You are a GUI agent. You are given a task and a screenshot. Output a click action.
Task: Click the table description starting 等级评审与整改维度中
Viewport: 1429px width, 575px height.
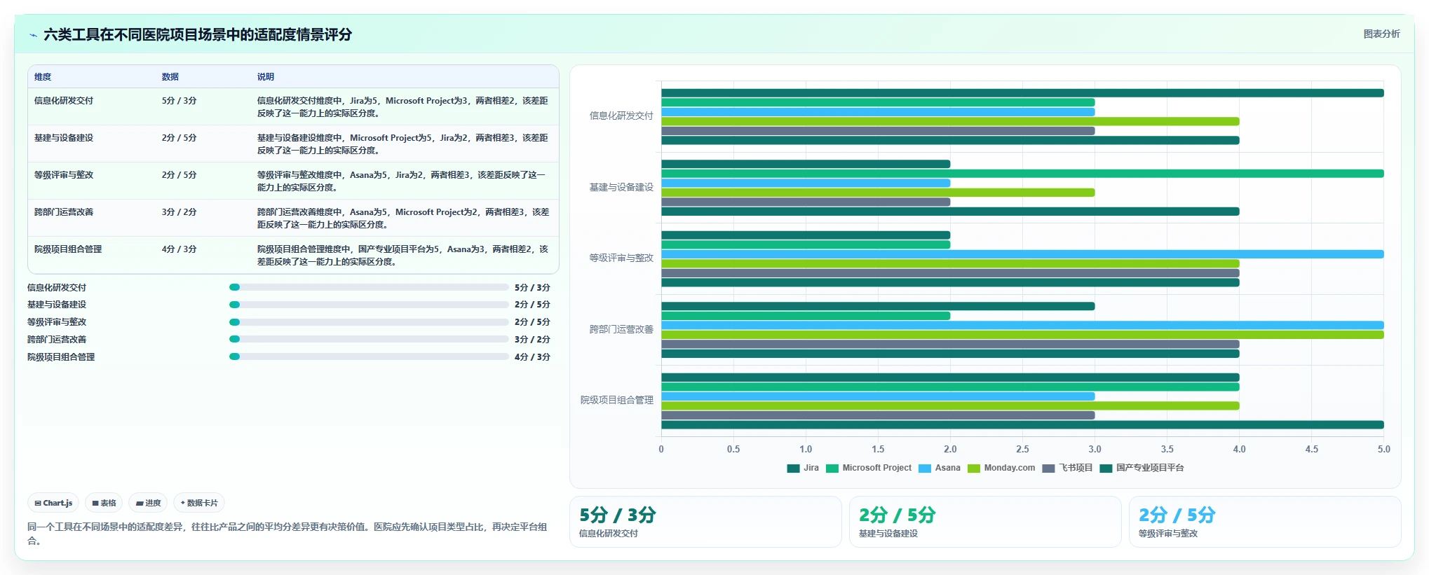coord(402,181)
